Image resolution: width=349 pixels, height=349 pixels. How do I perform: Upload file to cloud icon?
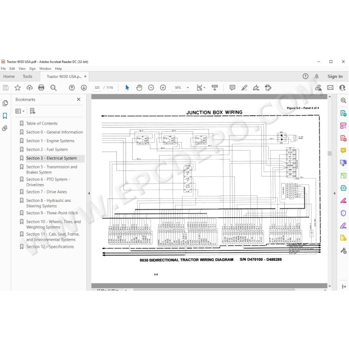29,88
